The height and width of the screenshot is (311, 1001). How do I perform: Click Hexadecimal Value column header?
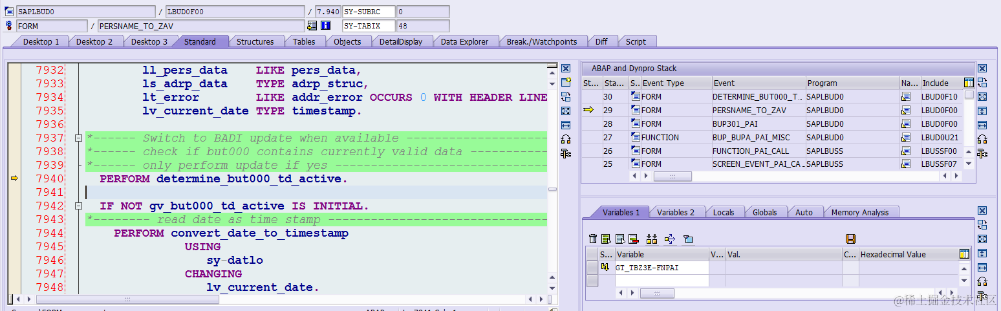point(908,255)
